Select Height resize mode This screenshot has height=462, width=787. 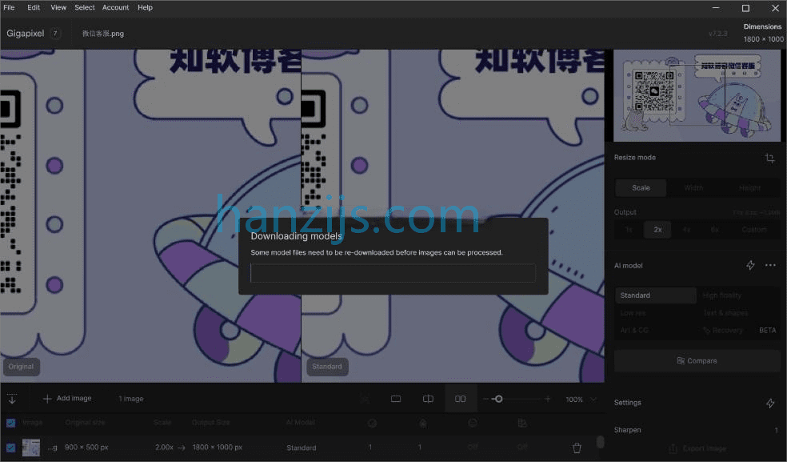[750, 187]
